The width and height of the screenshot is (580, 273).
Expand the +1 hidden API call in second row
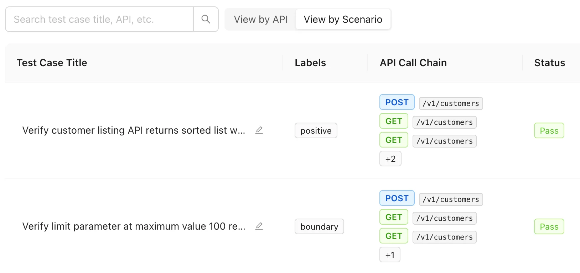point(390,255)
